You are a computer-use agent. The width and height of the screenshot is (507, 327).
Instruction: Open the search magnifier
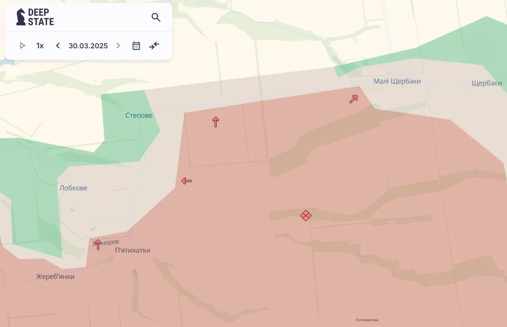tap(156, 17)
